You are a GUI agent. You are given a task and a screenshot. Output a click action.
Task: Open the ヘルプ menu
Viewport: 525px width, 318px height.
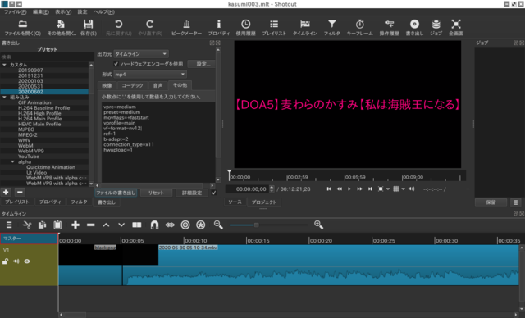click(104, 12)
